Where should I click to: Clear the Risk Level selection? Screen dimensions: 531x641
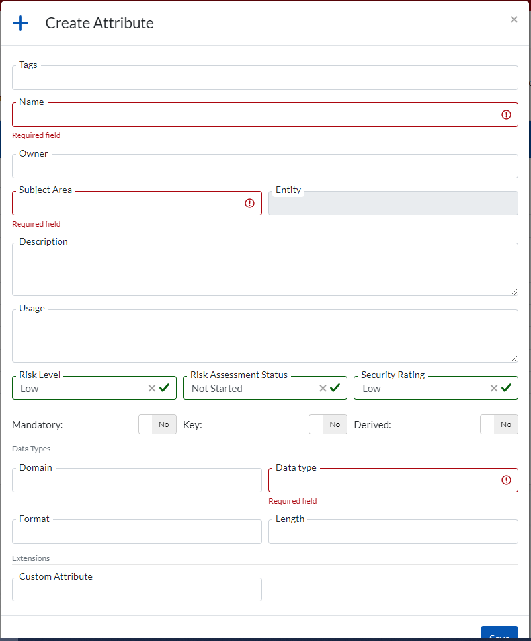152,389
